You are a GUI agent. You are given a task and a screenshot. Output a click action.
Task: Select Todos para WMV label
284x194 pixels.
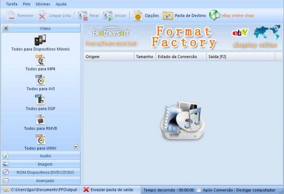40,148
